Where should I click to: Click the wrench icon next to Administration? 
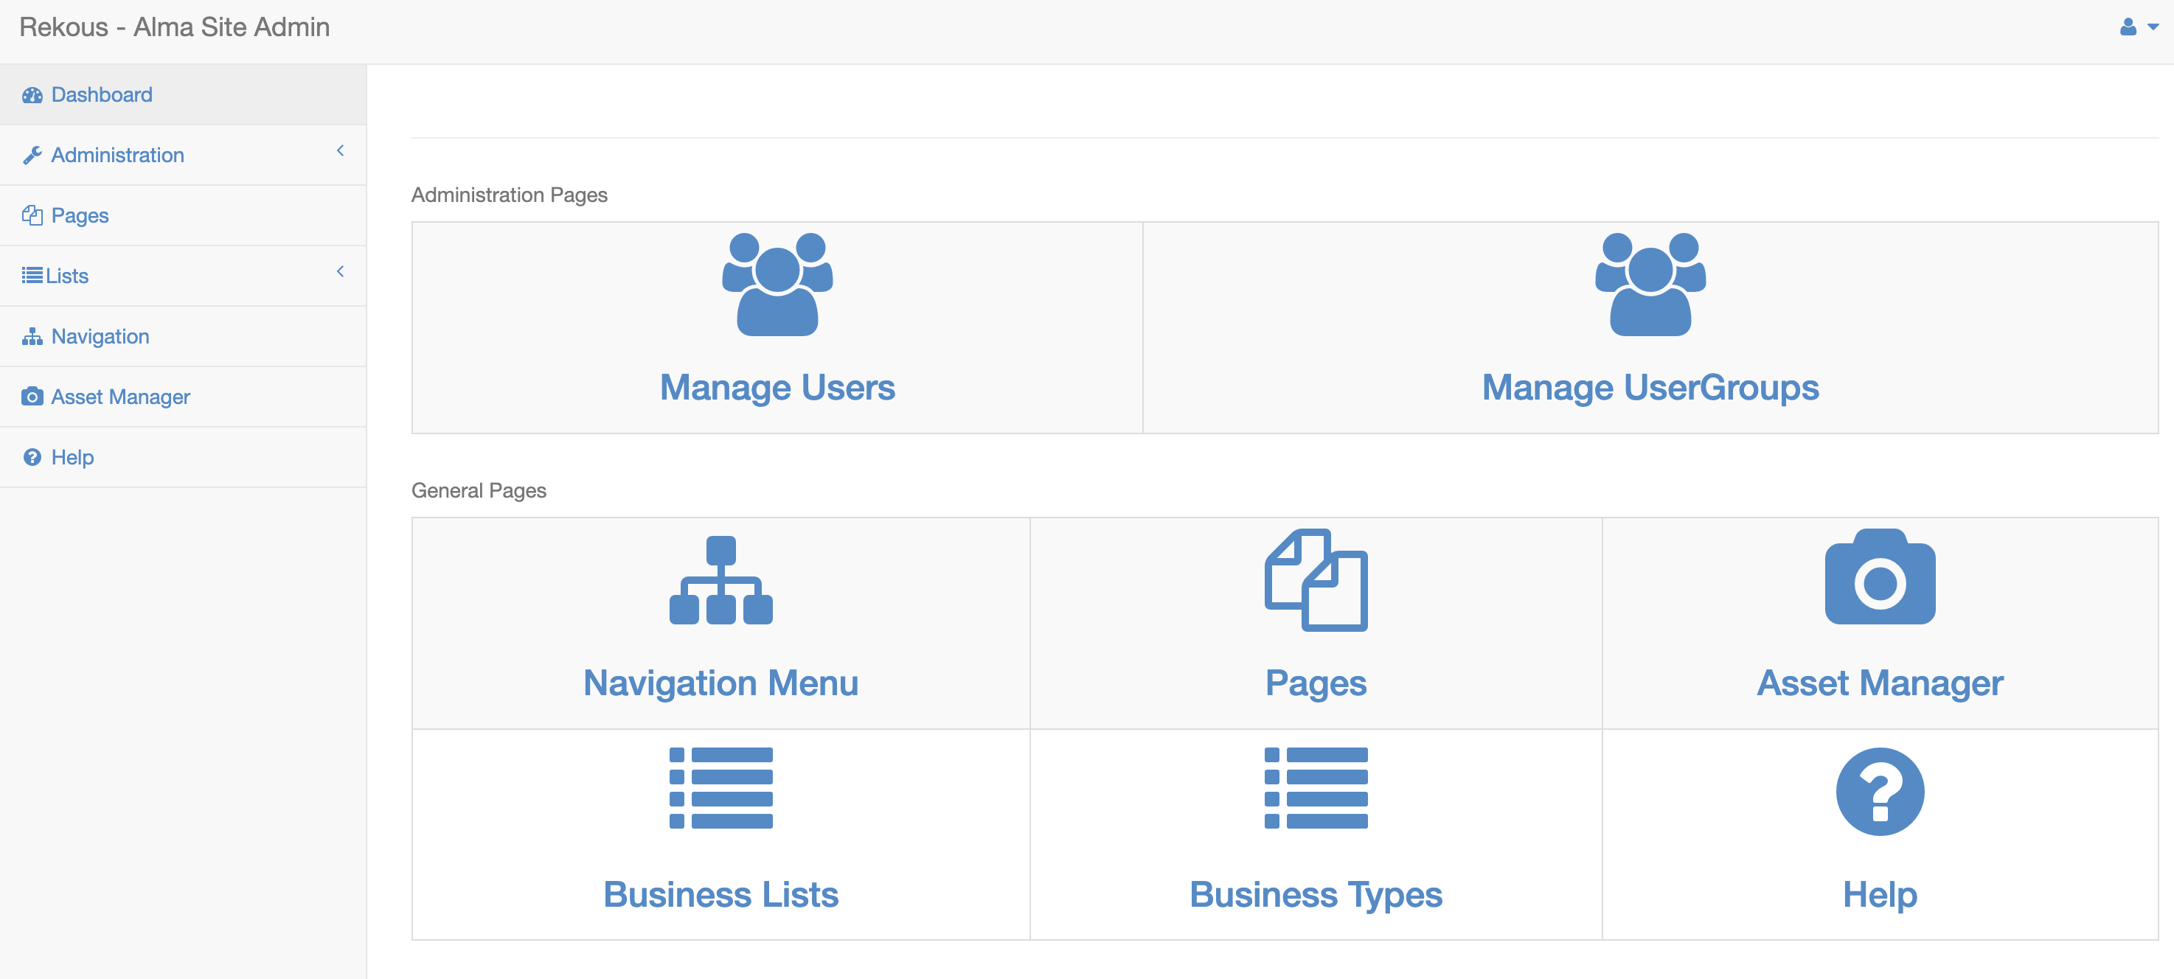(32, 155)
